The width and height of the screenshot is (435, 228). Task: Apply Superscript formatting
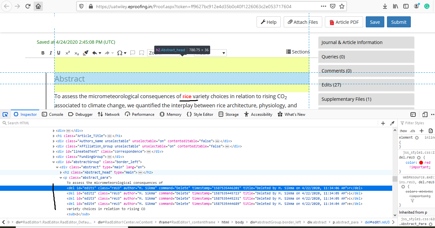pos(68,53)
